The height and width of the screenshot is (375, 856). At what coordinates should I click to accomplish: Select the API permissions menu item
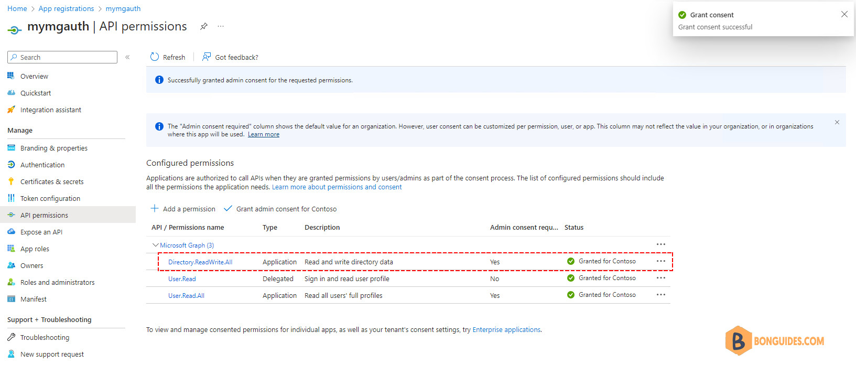coord(68,215)
